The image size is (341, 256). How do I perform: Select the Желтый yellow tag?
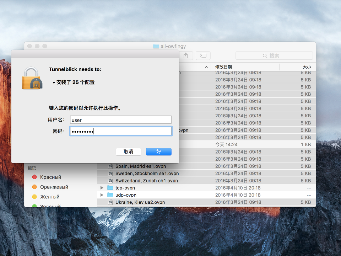(34, 197)
